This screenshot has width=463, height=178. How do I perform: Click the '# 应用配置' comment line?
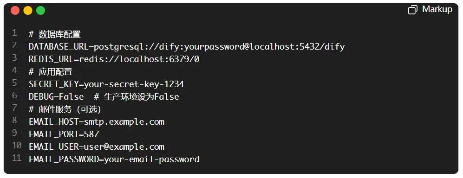[51, 71]
